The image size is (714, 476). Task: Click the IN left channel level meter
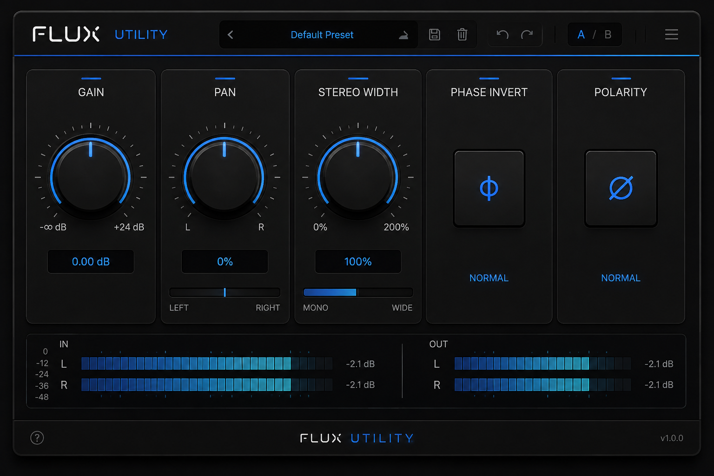[207, 364]
